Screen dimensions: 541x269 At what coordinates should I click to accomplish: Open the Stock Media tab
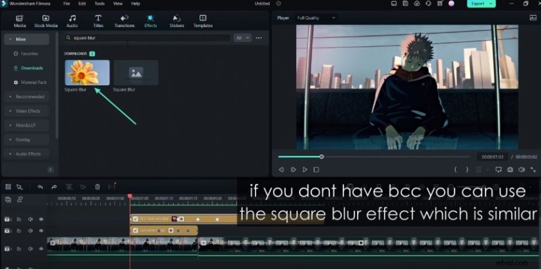[46, 21]
